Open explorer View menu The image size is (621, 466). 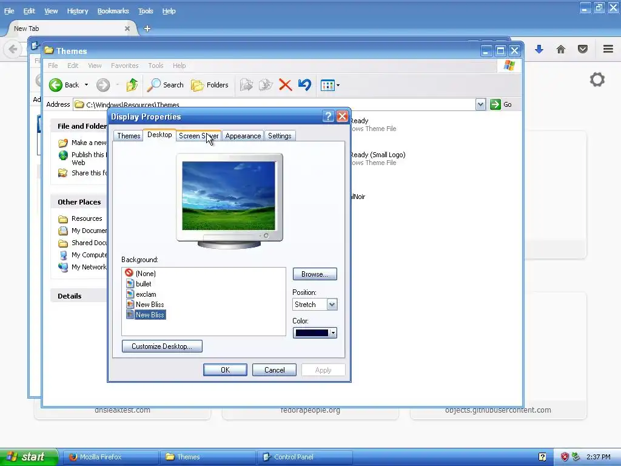95,66
